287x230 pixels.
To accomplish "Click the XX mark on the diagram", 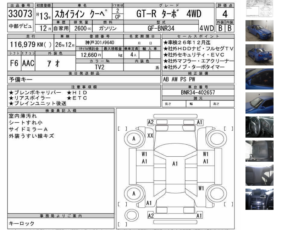I will (x=150, y=136).
